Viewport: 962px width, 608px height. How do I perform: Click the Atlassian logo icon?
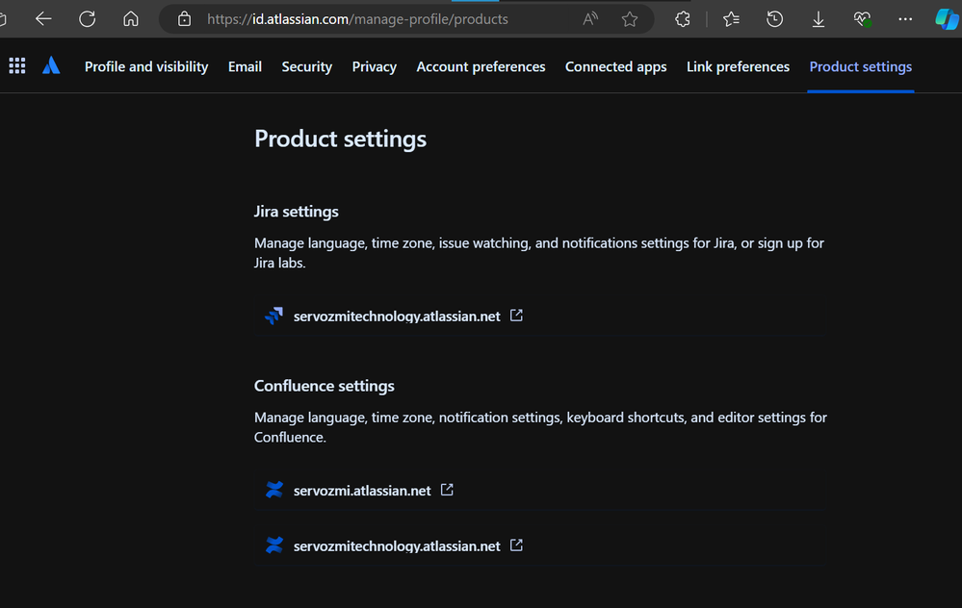click(51, 65)
